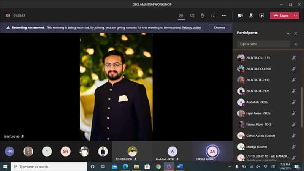The image size is (304, 171).
Task: Open the Breakout rooms icon
Action: (213, 16)
